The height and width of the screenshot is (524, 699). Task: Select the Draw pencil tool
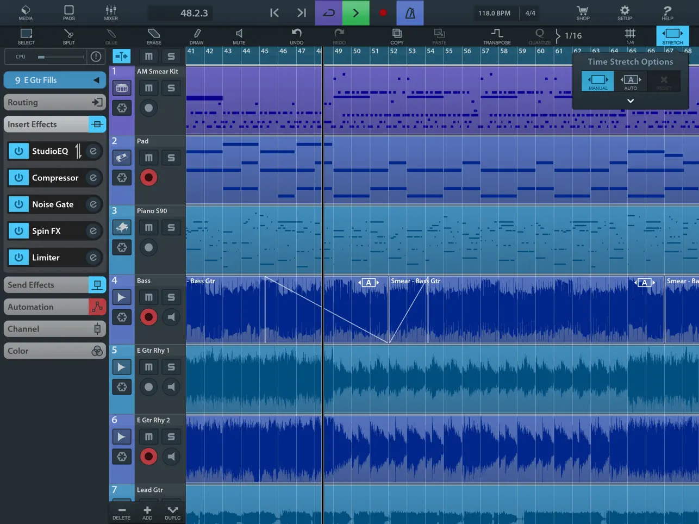(x=196, y=36)
